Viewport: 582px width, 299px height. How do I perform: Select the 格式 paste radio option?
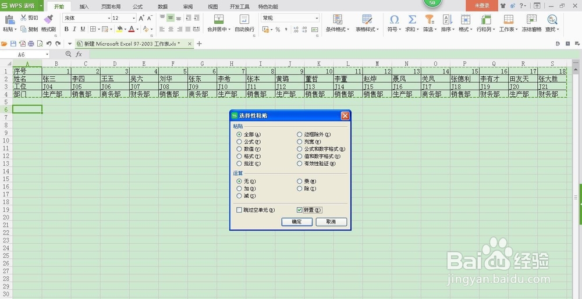pyautogui.click(x=239, y=156)
